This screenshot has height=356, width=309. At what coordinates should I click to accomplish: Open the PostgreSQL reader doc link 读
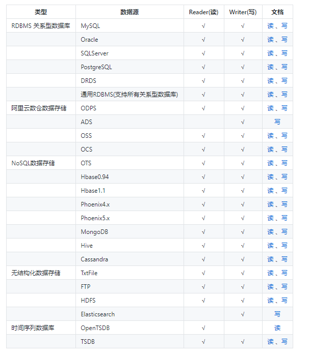point(270,67)
